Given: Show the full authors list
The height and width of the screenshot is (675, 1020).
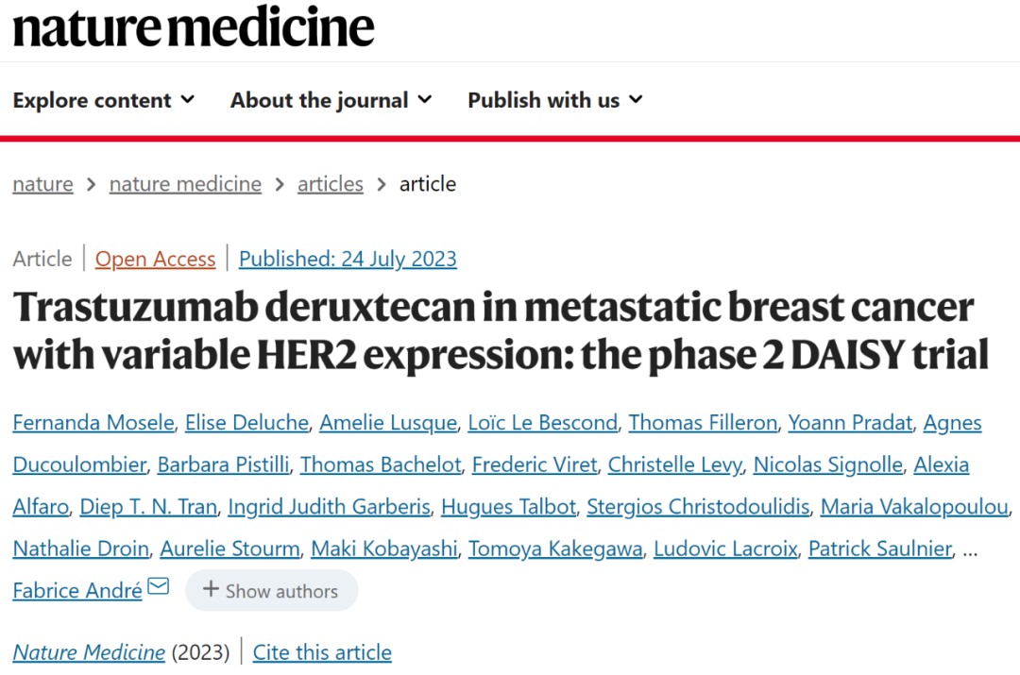Looking at the screenshot, I should coord(272,590).
